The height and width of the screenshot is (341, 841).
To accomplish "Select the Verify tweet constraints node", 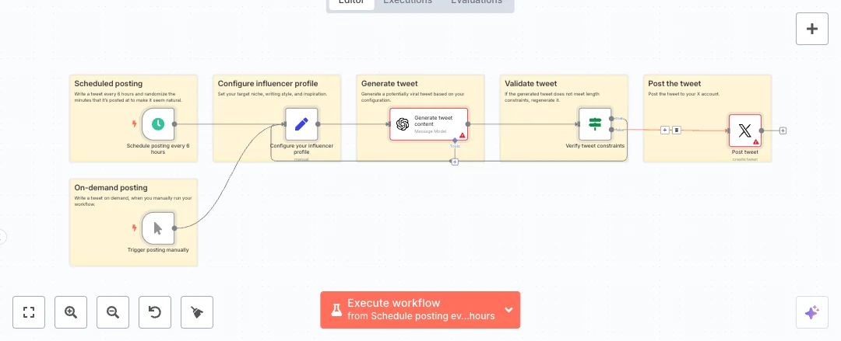I will pyautogui.click(x=595, y=124).
